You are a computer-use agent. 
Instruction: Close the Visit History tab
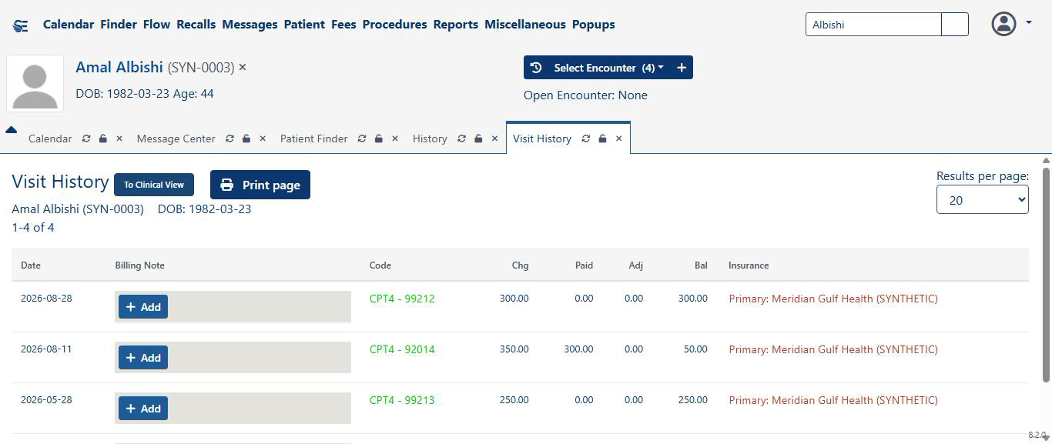tap(618, 139)
